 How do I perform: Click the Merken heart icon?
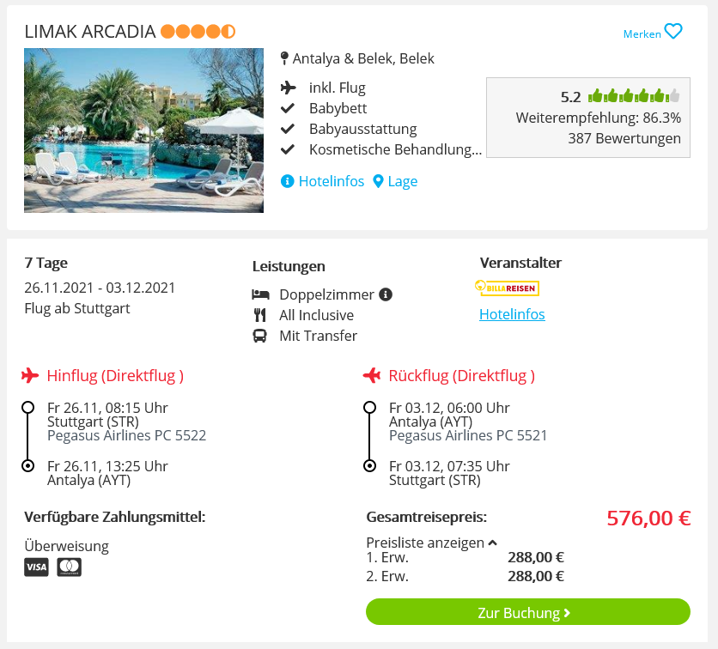[673, 32]
